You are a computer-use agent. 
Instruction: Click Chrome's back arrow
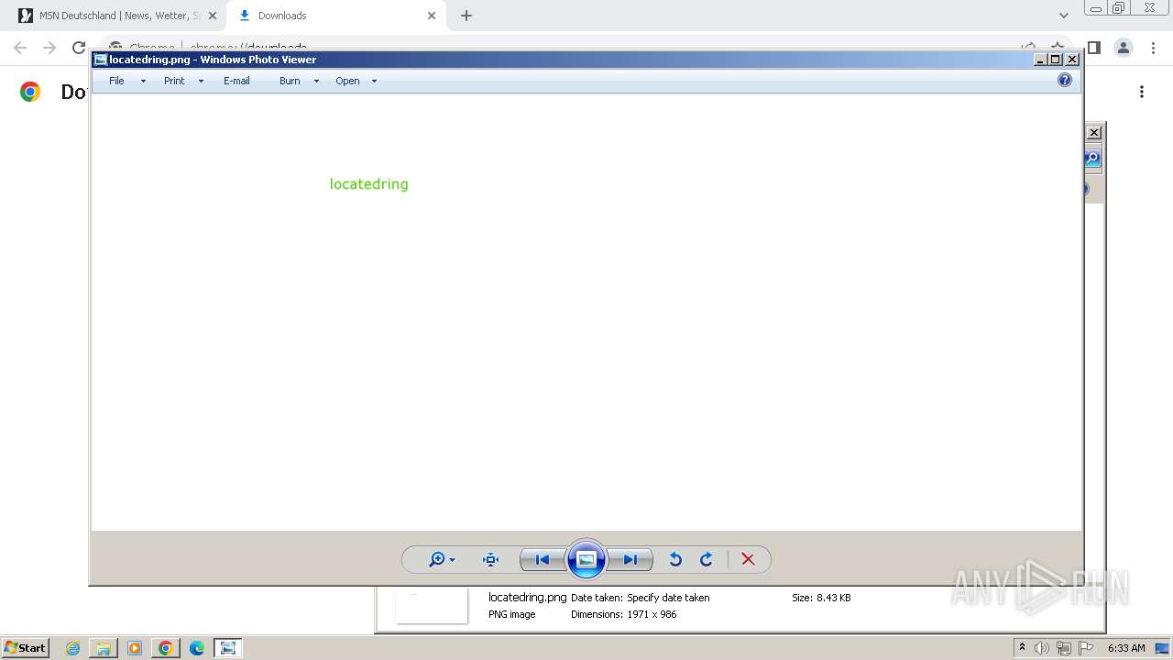pos(20,48)
